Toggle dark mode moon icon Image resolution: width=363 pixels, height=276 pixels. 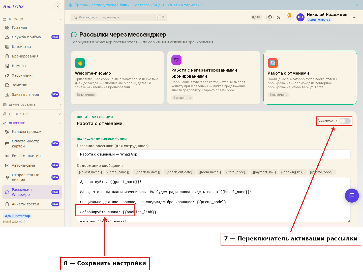[279, 17]
